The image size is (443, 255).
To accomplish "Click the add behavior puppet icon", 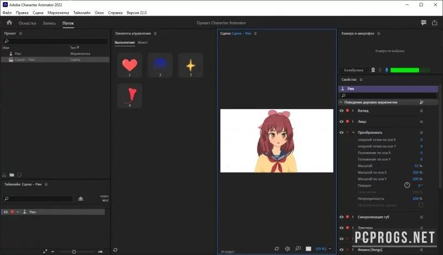I will pos(421,102).
